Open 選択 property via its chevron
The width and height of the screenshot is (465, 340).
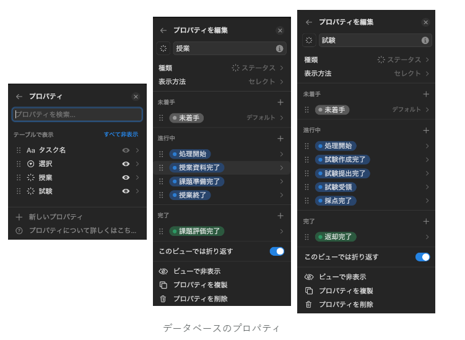click(x=137, y=163)
